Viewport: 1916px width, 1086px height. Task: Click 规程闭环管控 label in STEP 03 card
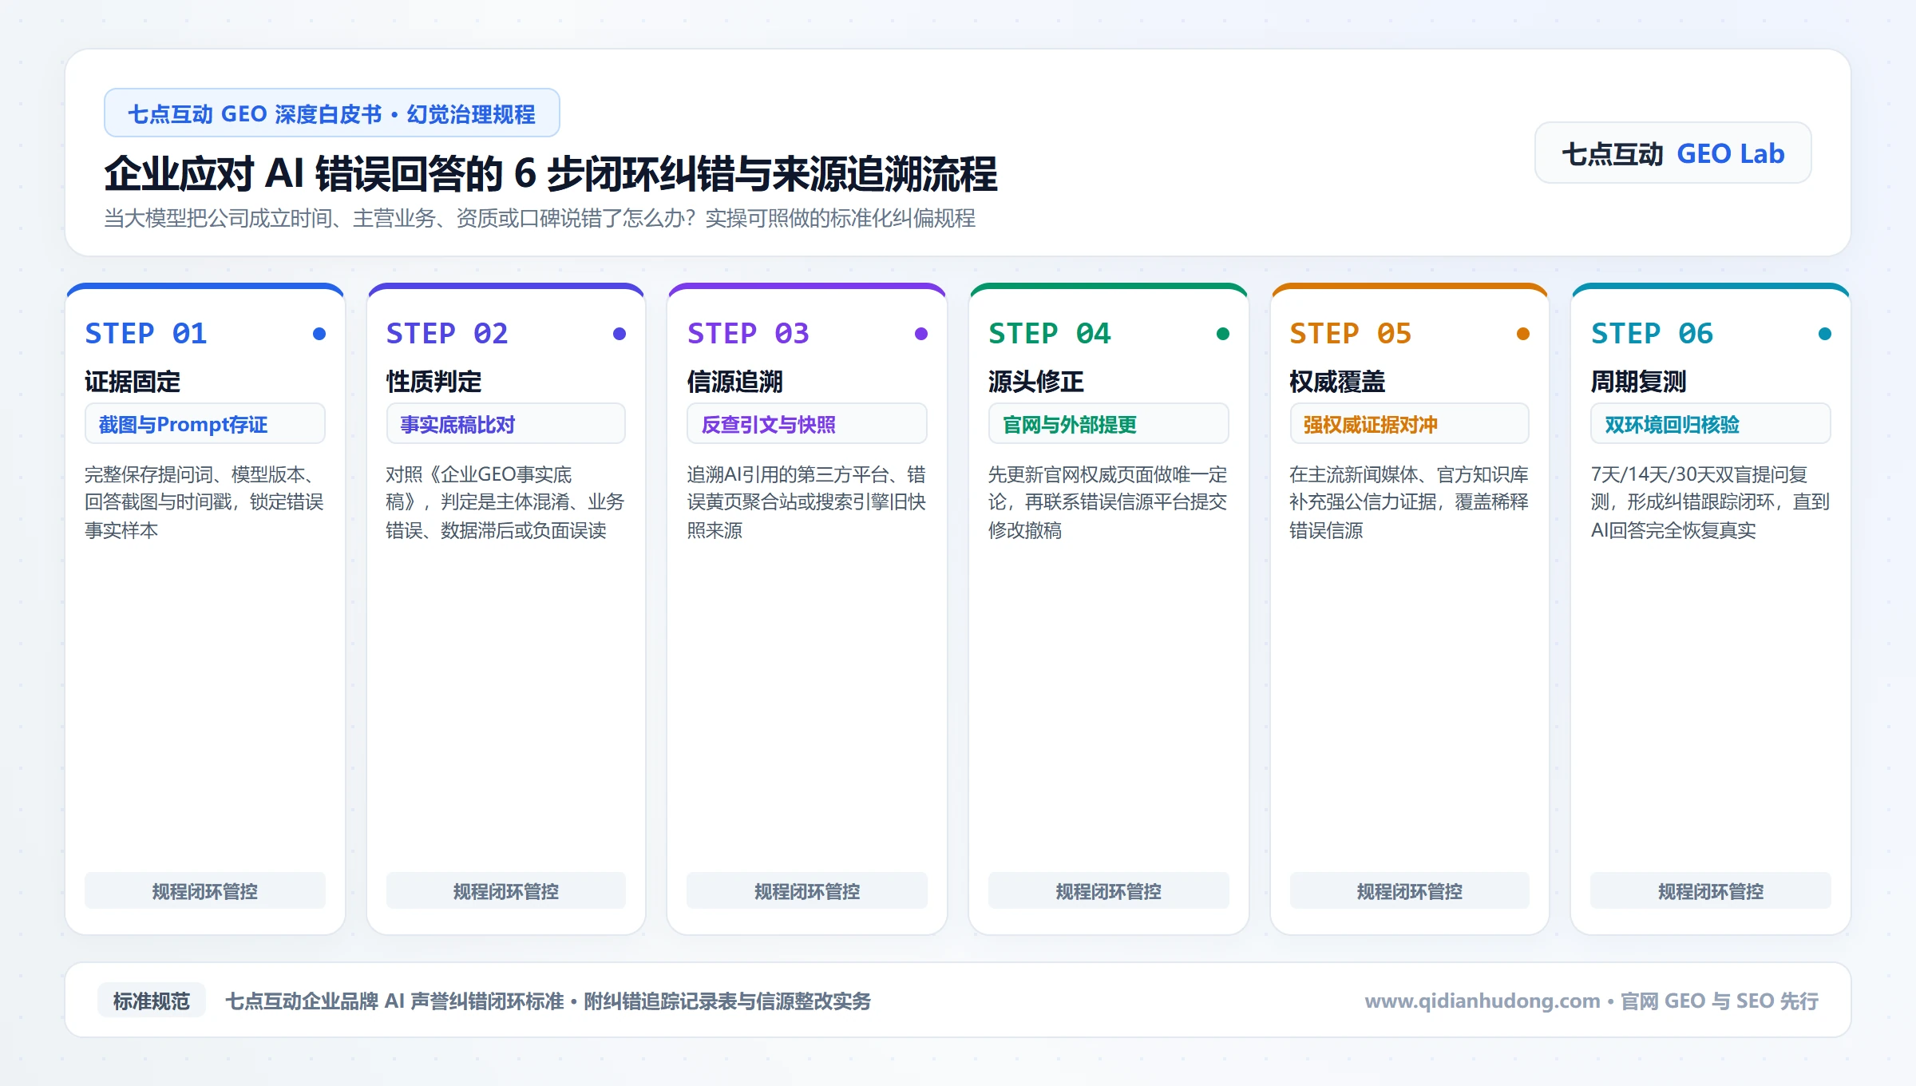(x=807, y=891)
